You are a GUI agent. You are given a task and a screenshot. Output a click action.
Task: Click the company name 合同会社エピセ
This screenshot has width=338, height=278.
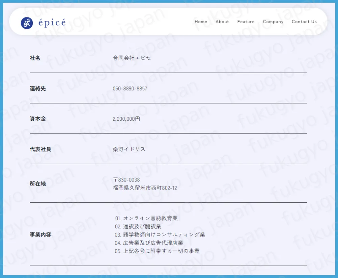point(132,58)
